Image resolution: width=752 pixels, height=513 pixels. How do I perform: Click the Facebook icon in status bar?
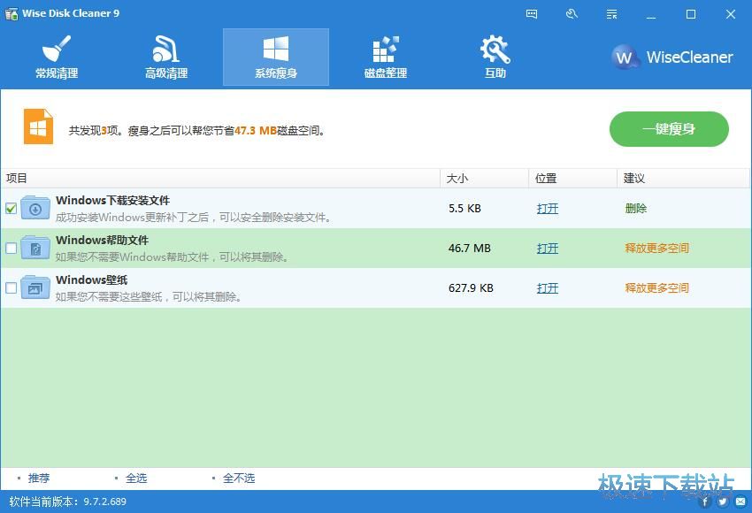click(x=705, y=502)
